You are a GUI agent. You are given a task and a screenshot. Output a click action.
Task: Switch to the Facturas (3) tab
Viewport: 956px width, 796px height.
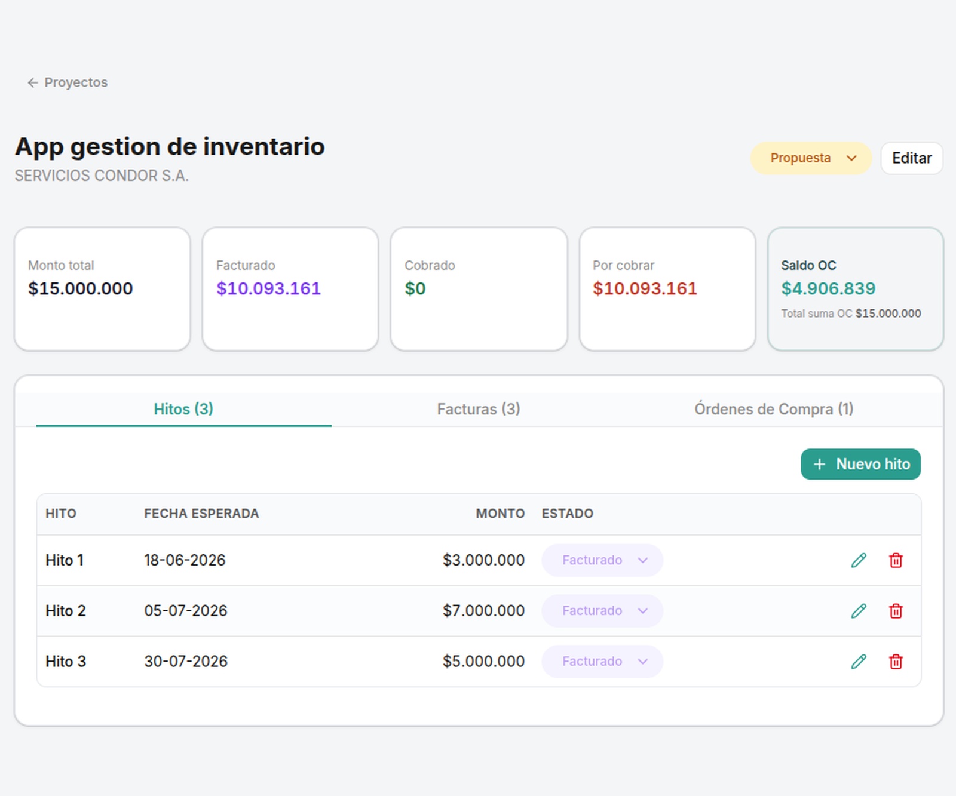click(x=479, y=409)
